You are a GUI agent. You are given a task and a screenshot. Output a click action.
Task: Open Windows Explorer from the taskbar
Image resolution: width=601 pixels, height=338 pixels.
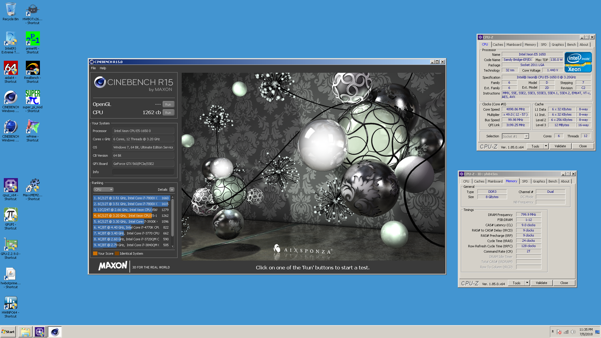pos(26,332)
